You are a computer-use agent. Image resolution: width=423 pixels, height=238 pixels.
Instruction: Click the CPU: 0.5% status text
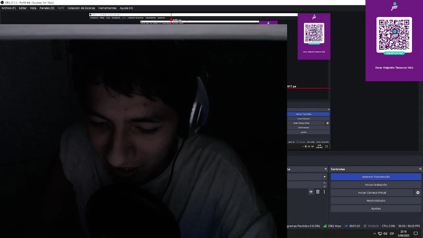[388, 226]
